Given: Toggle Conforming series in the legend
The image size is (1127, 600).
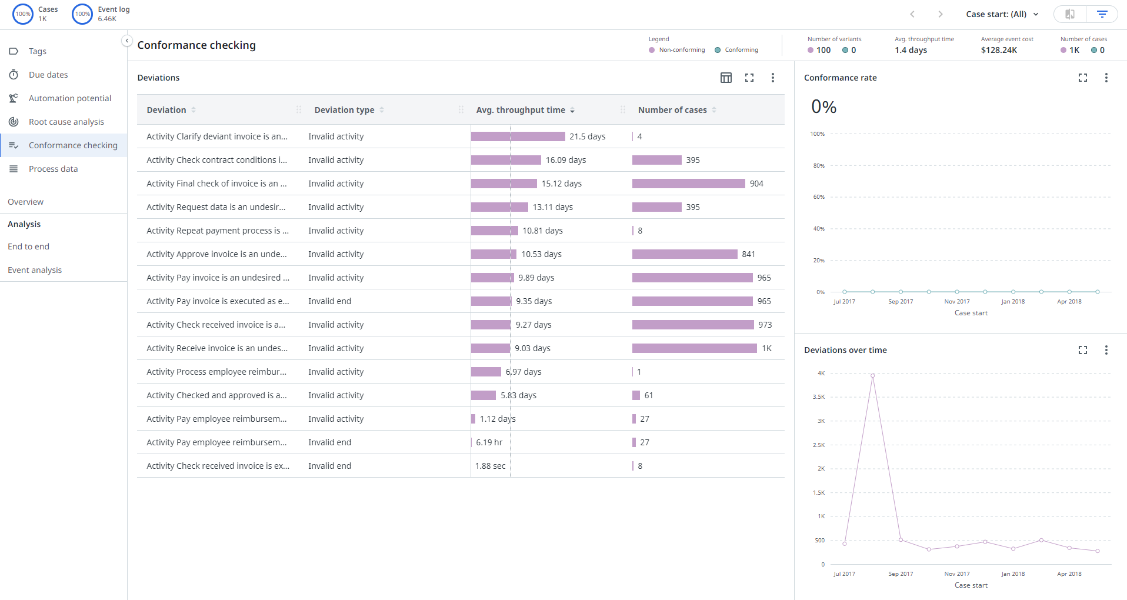Looking at the screenshot, I should click(x=736, y=50).
